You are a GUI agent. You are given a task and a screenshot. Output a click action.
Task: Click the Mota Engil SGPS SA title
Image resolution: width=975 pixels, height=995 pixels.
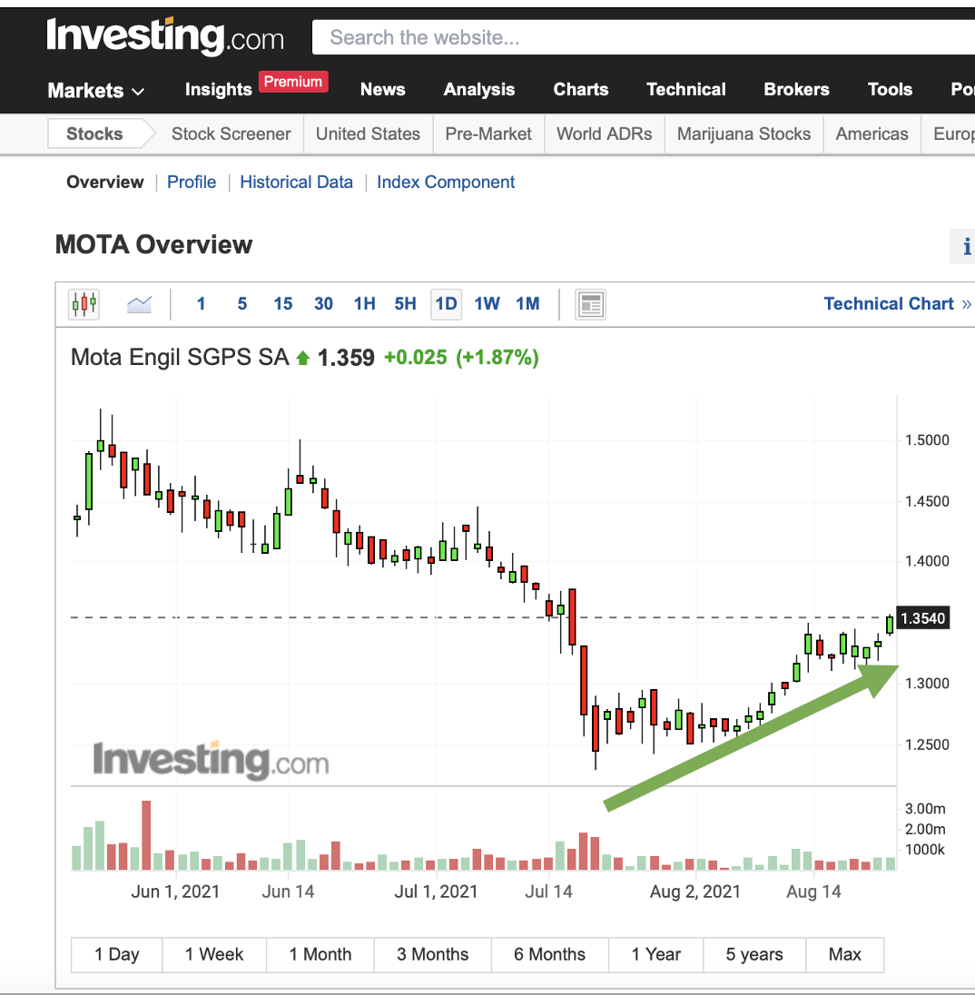(180, 358)
